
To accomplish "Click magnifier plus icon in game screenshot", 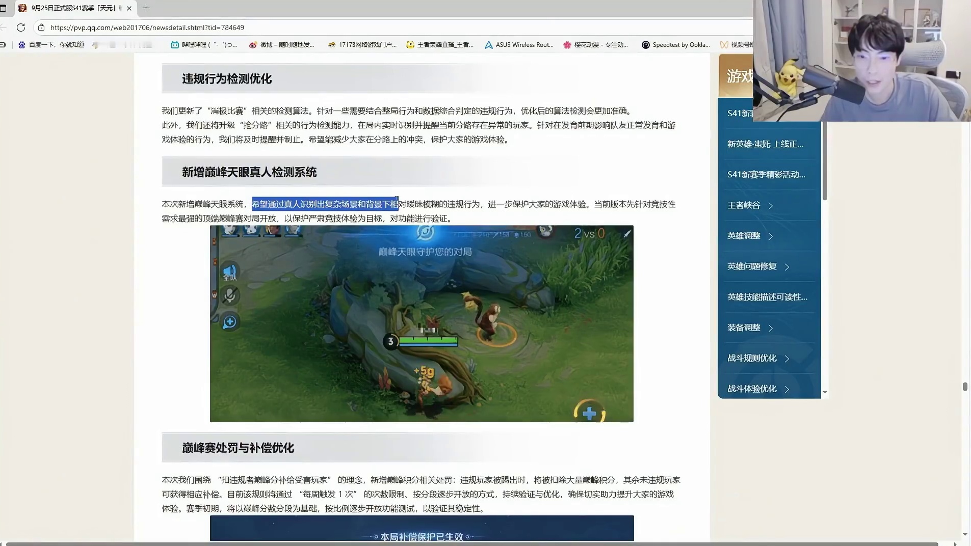I will tap(230, 322).
